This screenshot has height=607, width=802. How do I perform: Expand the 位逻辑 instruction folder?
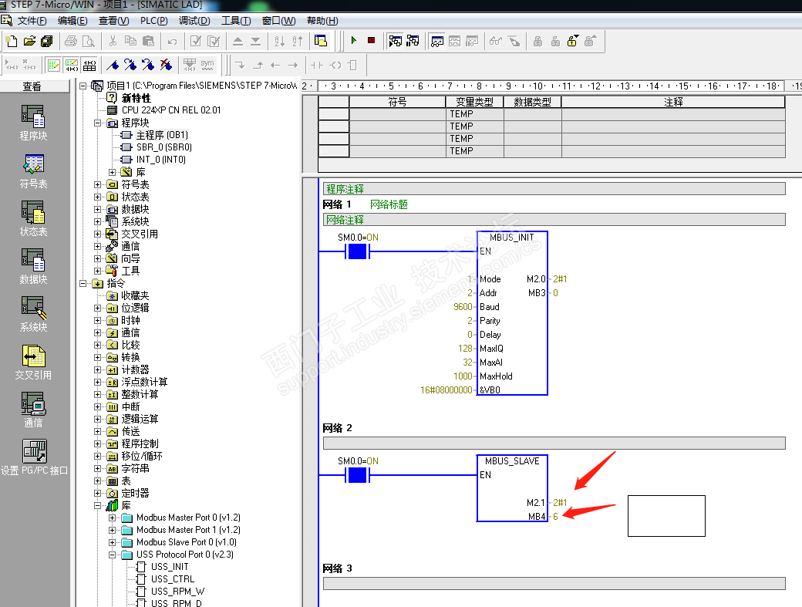pyautogui.click(x=98, y=308)
